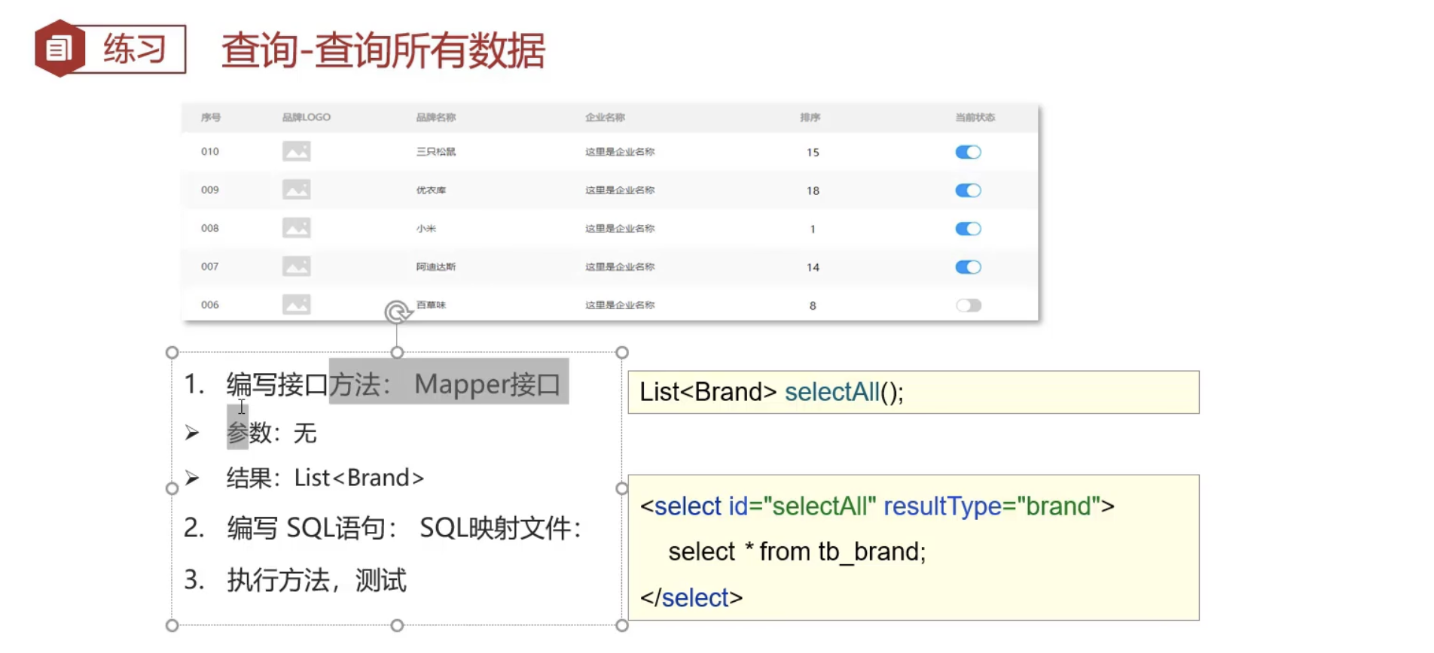The width and height of the screenshot is (1434, 653).
Task: Click the sort value 18
Action: tap(813, 190)
